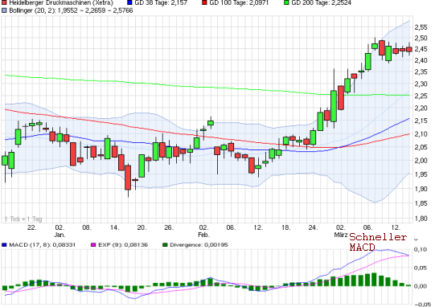
Task: Click the blue GD 38 Tage legend swatch
Action: [x=129, y=2]
